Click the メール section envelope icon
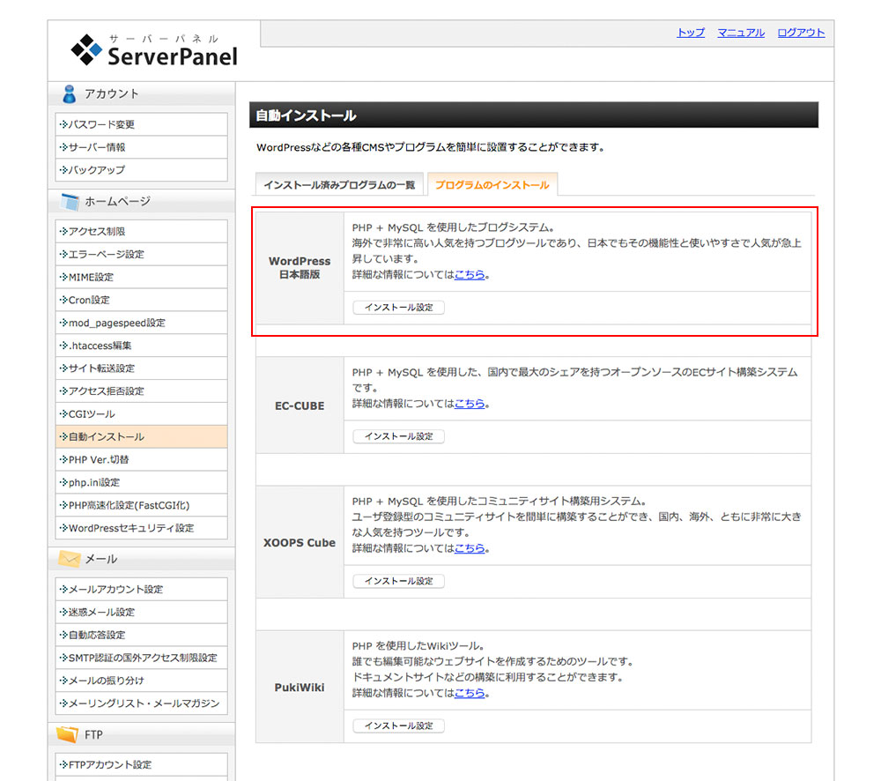Viewport: 881px width, 781px height. [69, 559]
